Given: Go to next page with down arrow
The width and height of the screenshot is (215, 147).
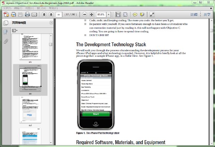Looking at the screenshot, I should click(51, 14).
